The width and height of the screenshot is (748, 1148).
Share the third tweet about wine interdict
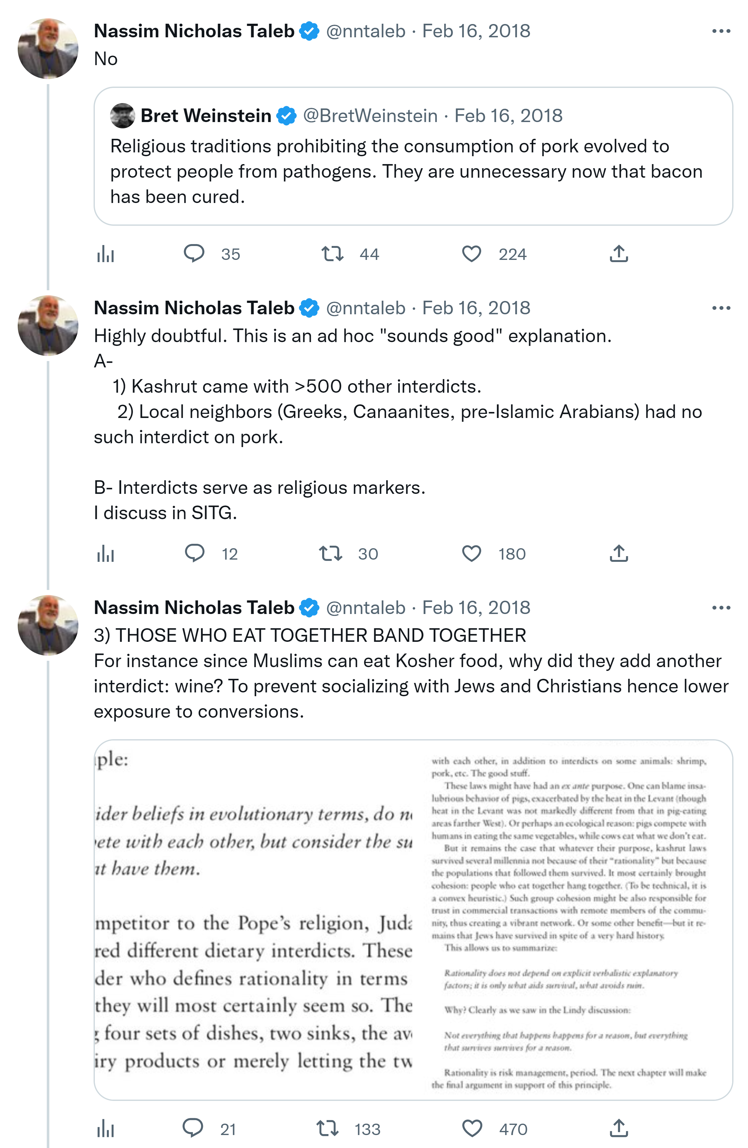tap(619, 1129)
